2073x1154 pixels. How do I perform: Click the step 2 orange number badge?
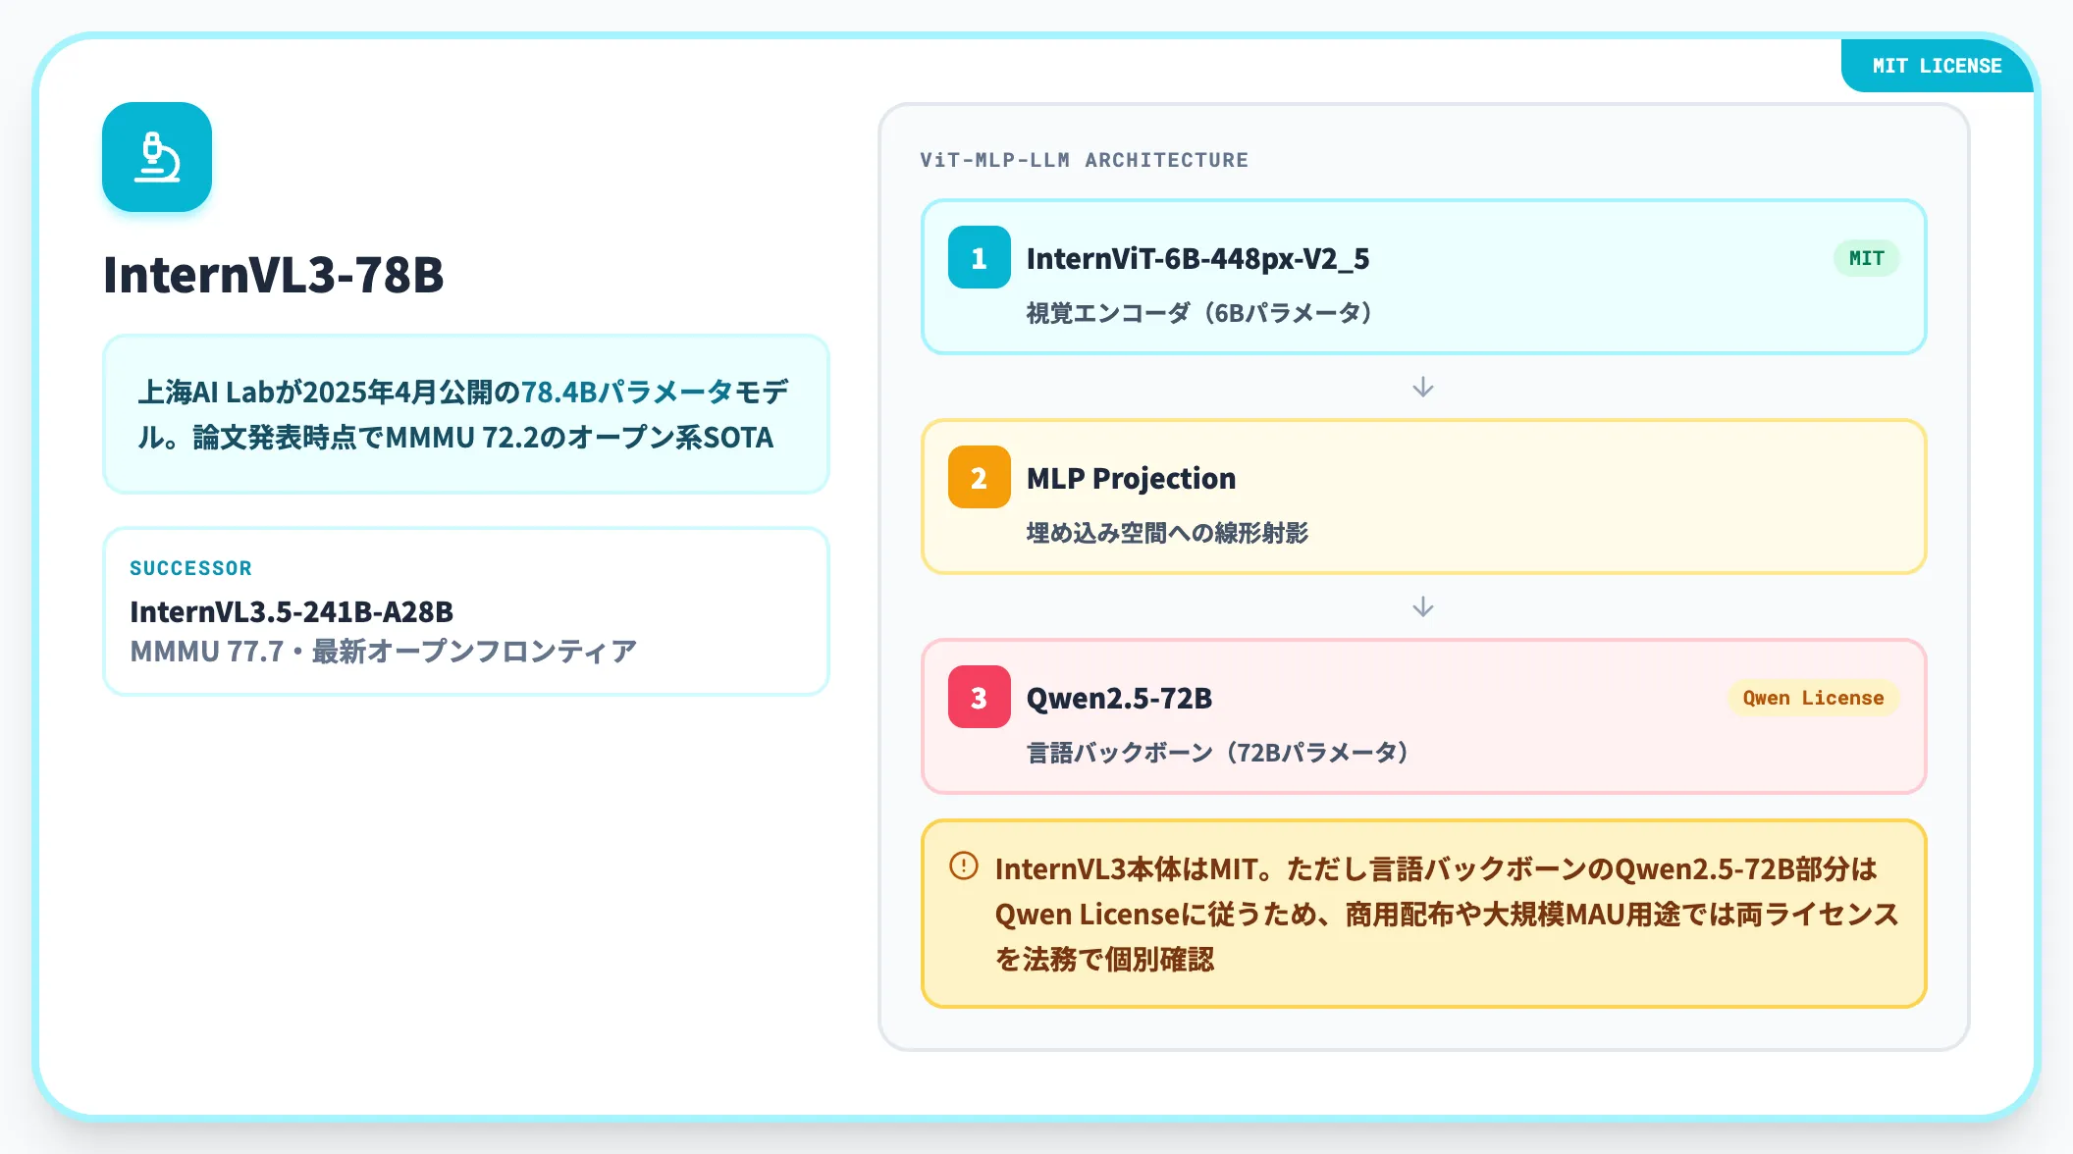click(x=979, y=477)
